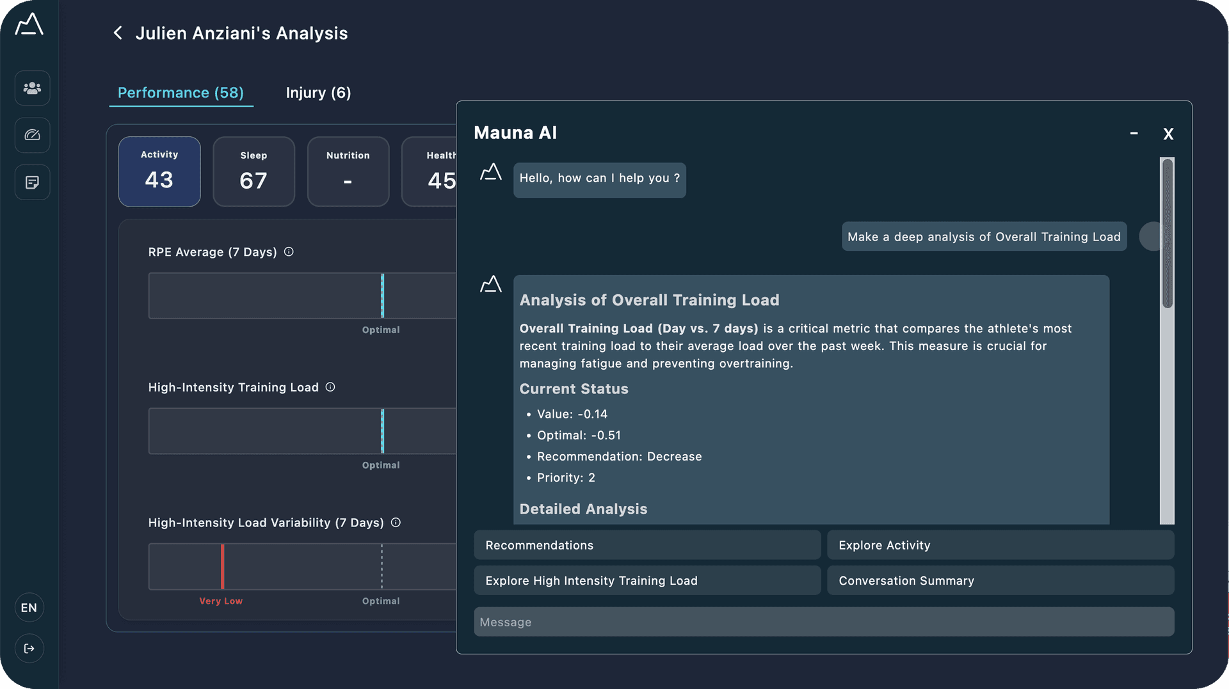Click the 'Hello, how can I help you ?' bubble
The height and width of the screenshot is (689, 1229).
pos(599,180)
